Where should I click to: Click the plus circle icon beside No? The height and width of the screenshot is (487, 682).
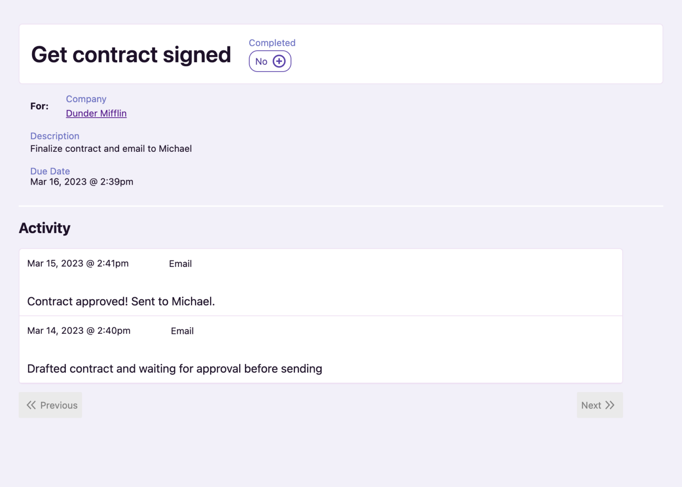[279, 61]
